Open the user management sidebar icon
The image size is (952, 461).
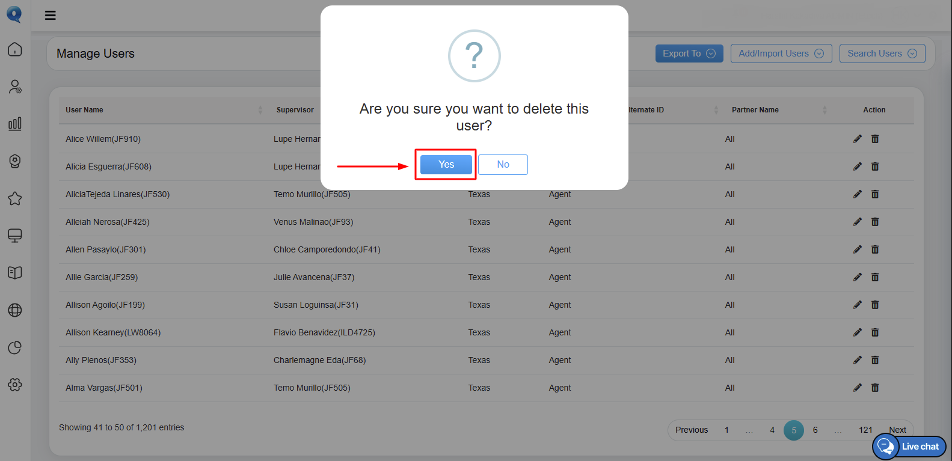point(15,87)
